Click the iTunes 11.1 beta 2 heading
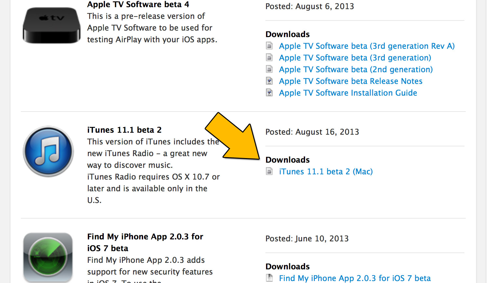Screen dimensions: 495x283 124,130
